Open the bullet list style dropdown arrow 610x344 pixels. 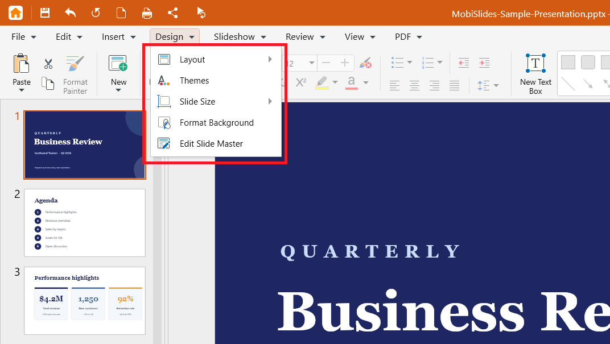(409, 62)
